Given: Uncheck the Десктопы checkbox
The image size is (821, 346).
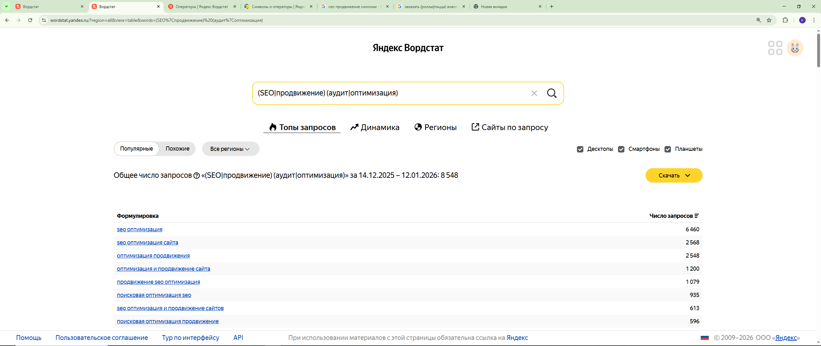Looking at the screenshot, I should pos(580,149).
